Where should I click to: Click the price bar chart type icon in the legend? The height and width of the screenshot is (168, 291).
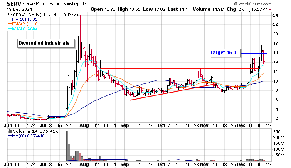[x=10, y=15]
